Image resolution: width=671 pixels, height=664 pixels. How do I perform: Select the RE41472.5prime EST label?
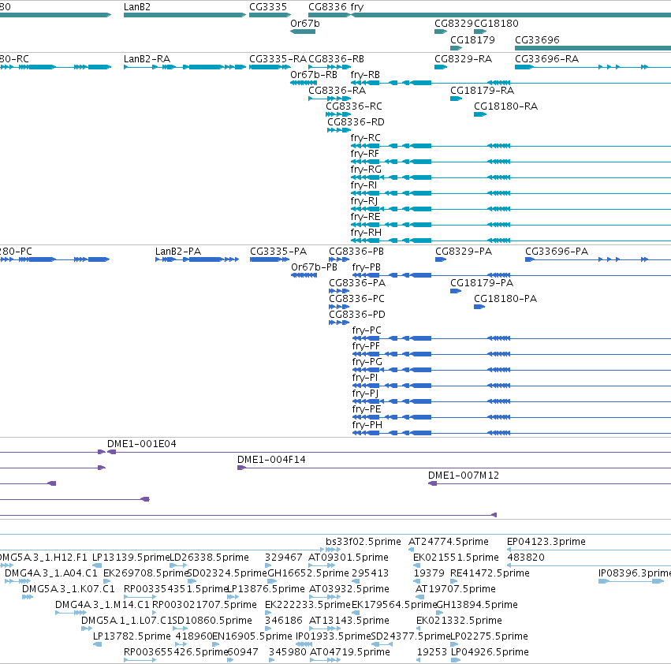point(490,573)
